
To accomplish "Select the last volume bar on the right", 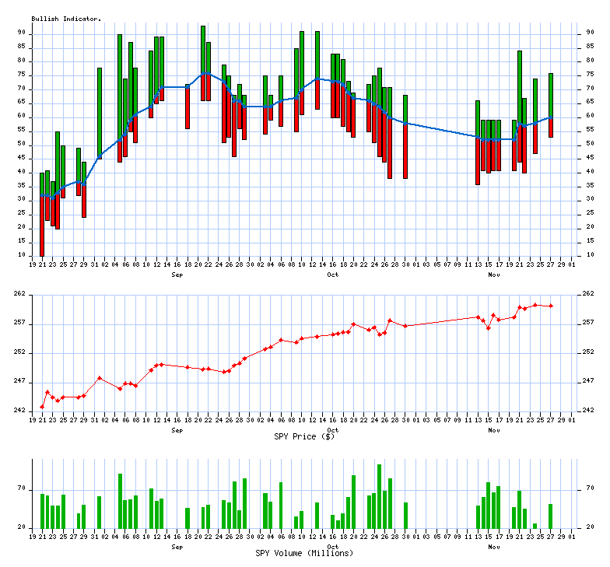I will [x=551, y=516].
